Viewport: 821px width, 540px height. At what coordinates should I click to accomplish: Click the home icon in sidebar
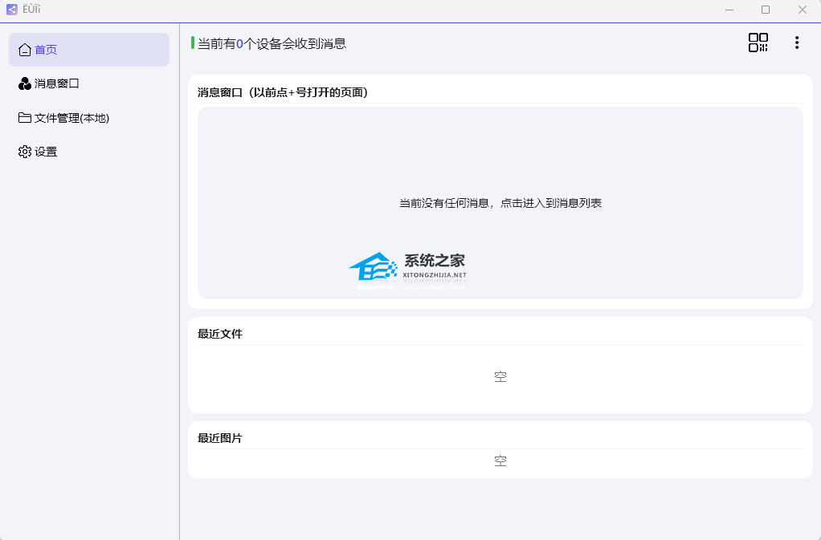[25, 50]
